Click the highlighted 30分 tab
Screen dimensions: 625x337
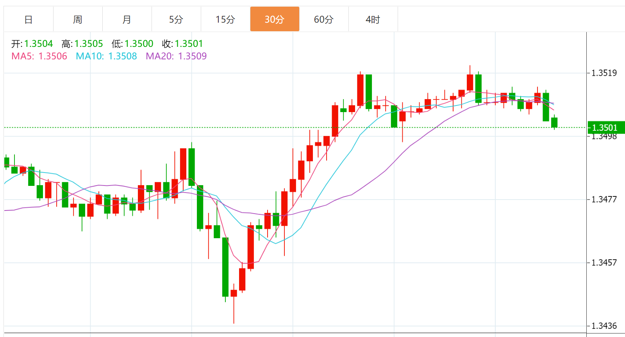click(275, 19)
